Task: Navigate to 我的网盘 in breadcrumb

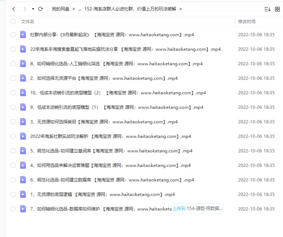Action: [x=61, y=9]
